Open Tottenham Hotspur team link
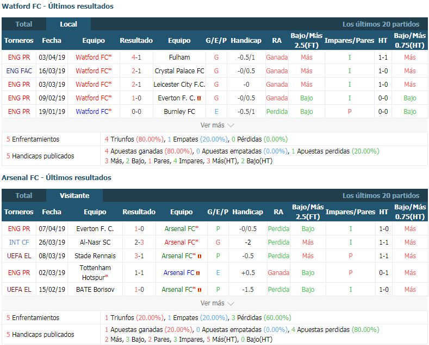 click(x=95, y=273)
